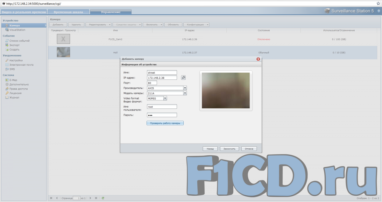Click the Добавить toolbar button

[58, 24]
